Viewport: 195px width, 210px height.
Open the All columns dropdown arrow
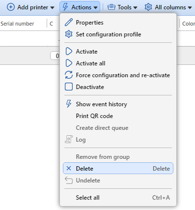pos(190,8)
